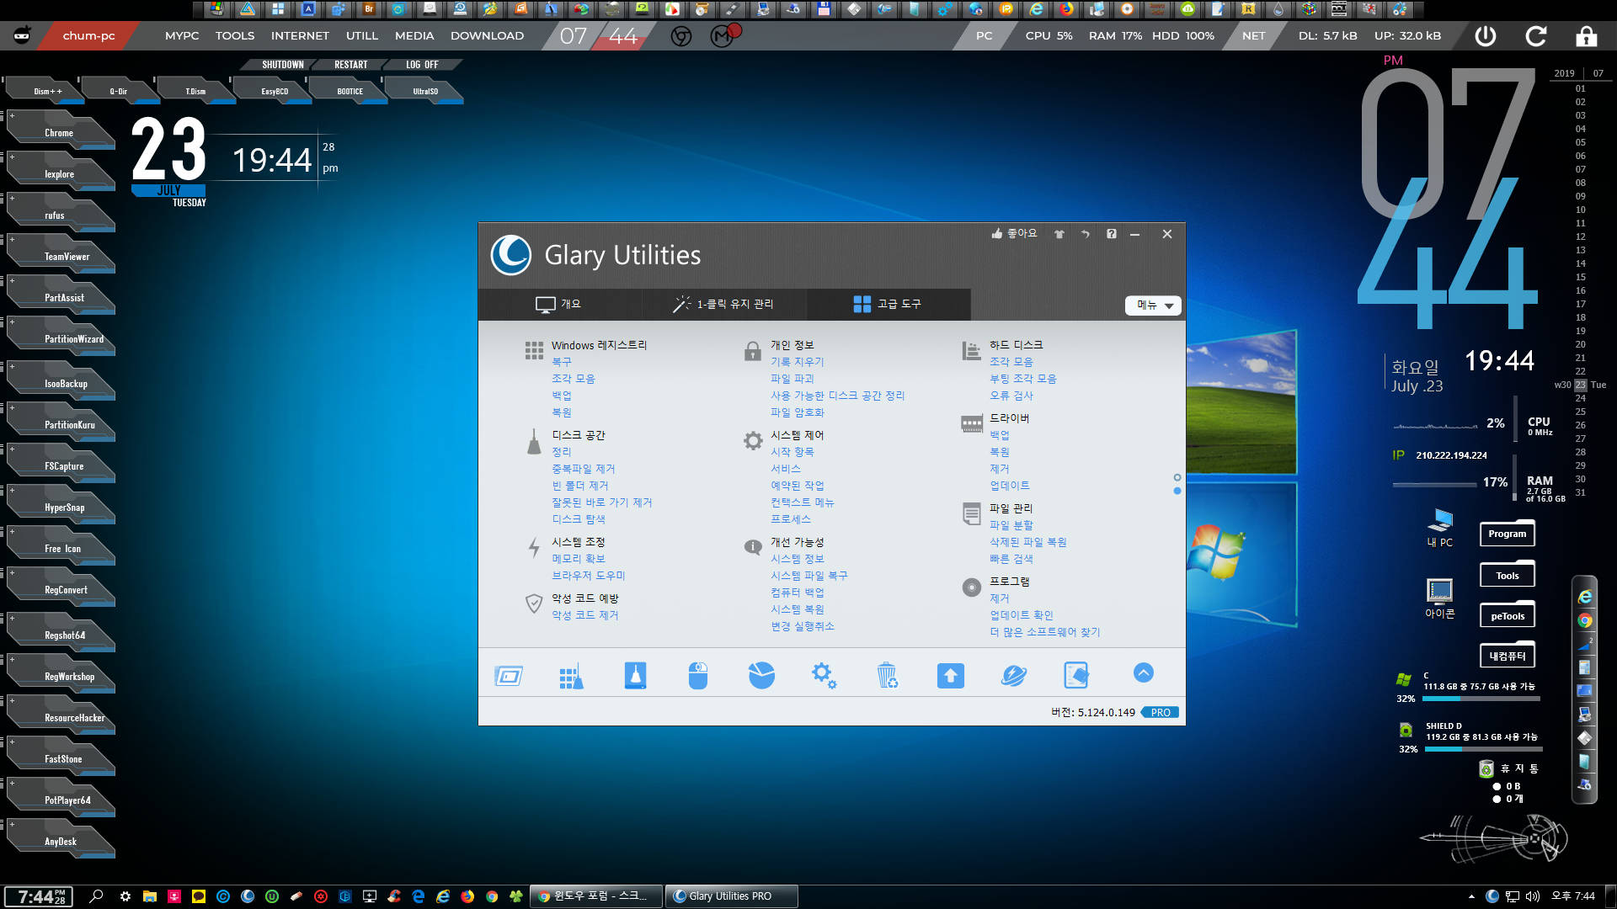1617x909 pixels.
Task: Click the 기록 지우기 link
Action: pyautogui.click(x=797, y=362)
